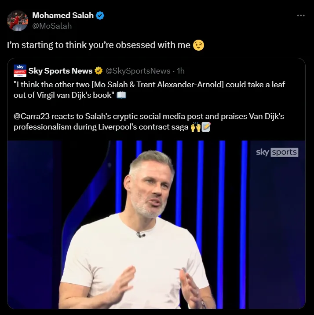Open the three-dot more options menu
This screenshot has width=314, height=315.
(301, 15)
